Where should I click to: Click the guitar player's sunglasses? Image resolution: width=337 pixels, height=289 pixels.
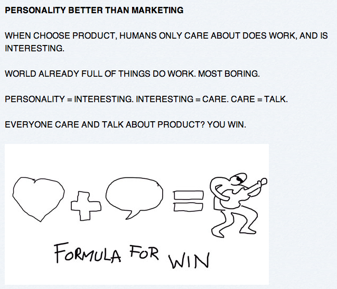tap(239, 179)
